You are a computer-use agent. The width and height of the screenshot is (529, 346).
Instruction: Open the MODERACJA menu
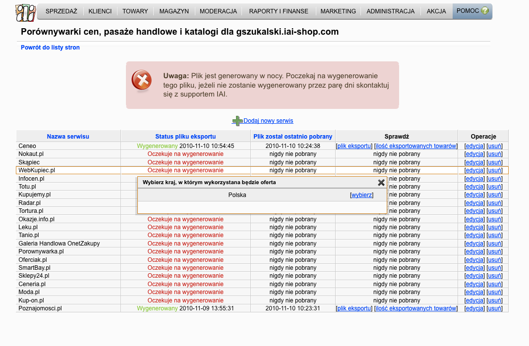pyautogui.click(x=218, y=11)
